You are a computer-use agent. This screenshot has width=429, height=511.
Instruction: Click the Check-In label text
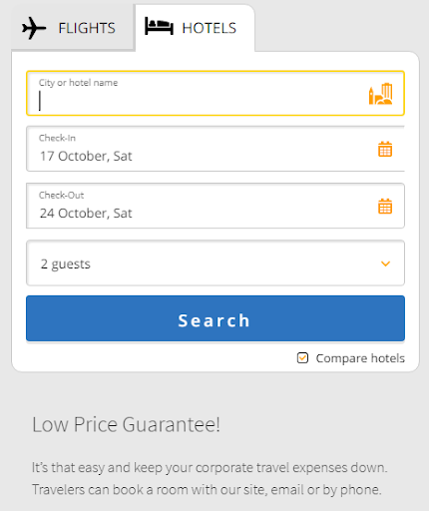[x=57, y=138]
